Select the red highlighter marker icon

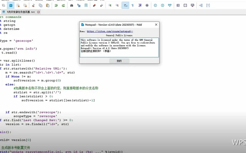pos(94,5)
